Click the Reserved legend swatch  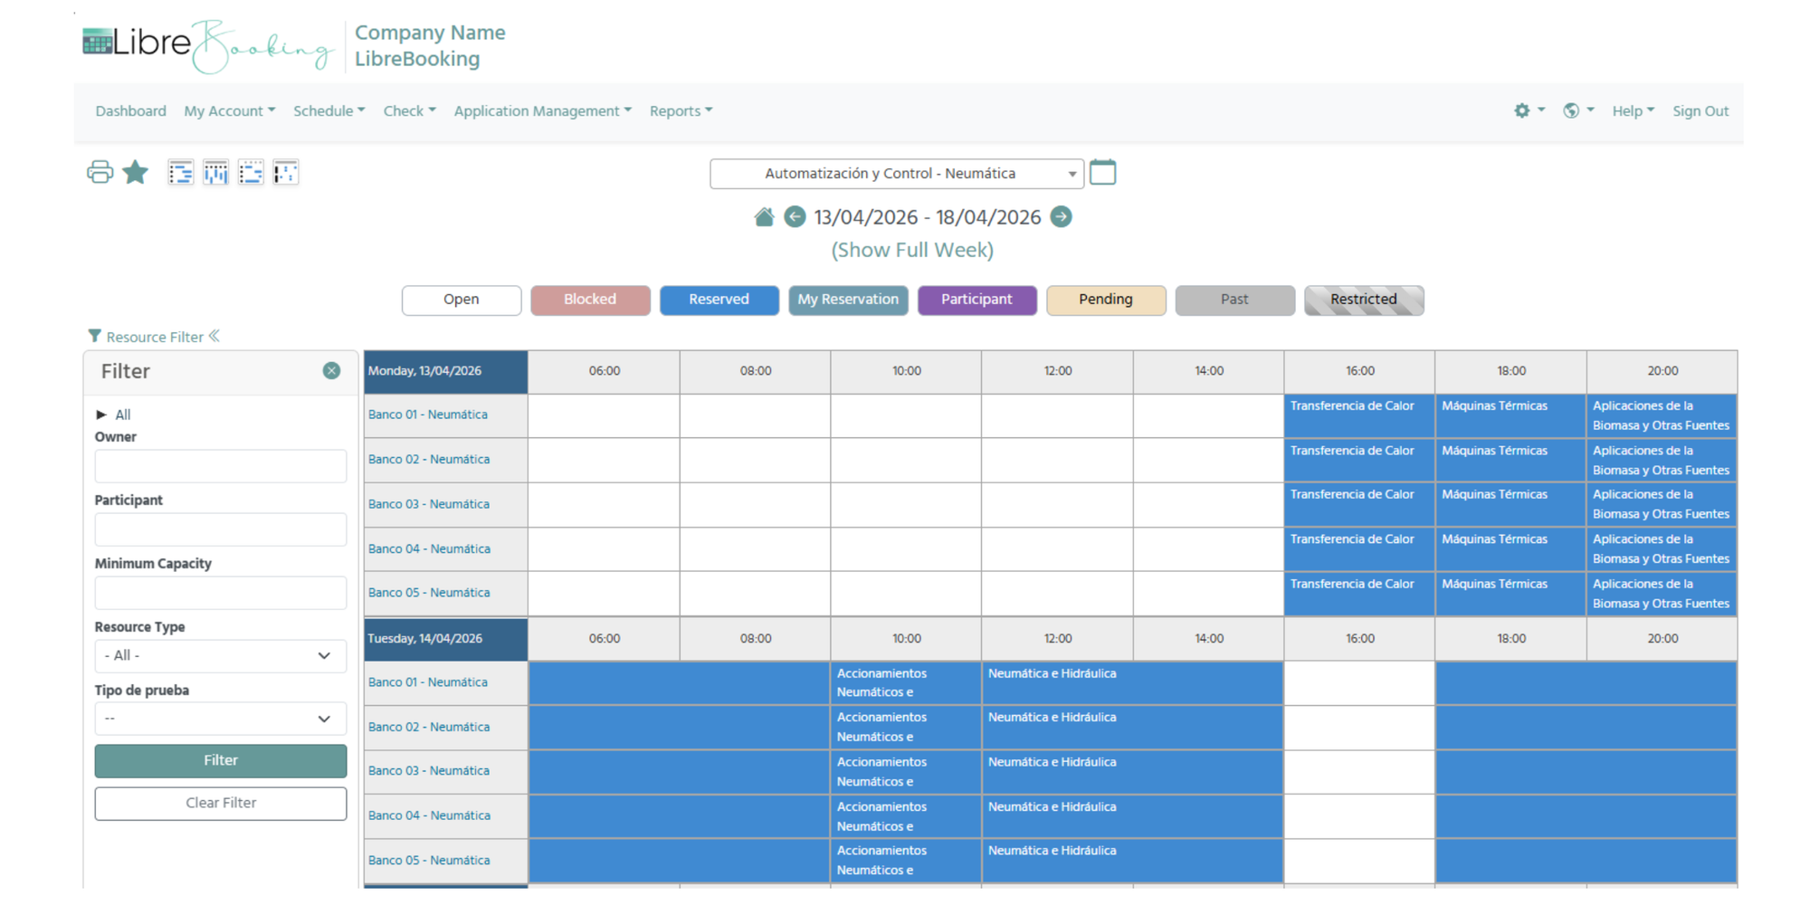tap(719, 300)
